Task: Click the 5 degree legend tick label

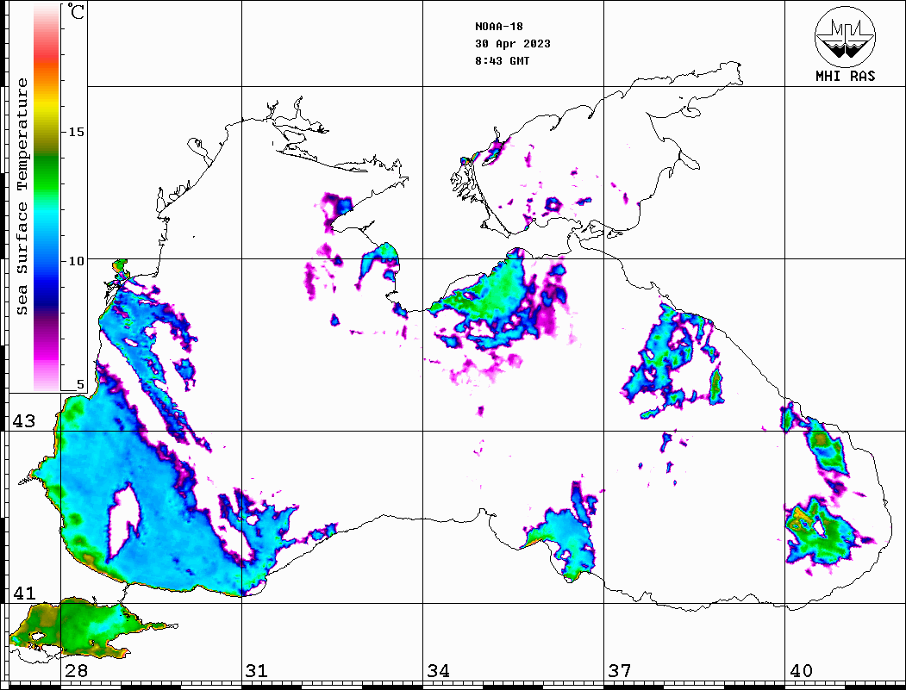Action: tap(80, 384)
